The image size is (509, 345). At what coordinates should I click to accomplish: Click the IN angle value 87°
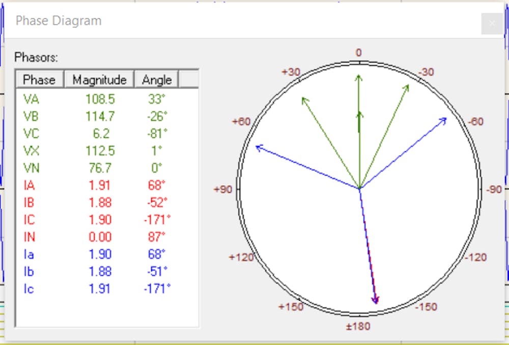pos(156,237)
